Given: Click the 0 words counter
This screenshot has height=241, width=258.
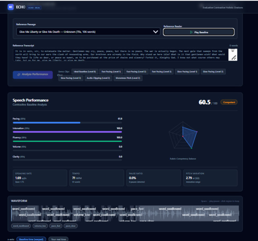Looking at the screenshot, I should pos(234,45).
